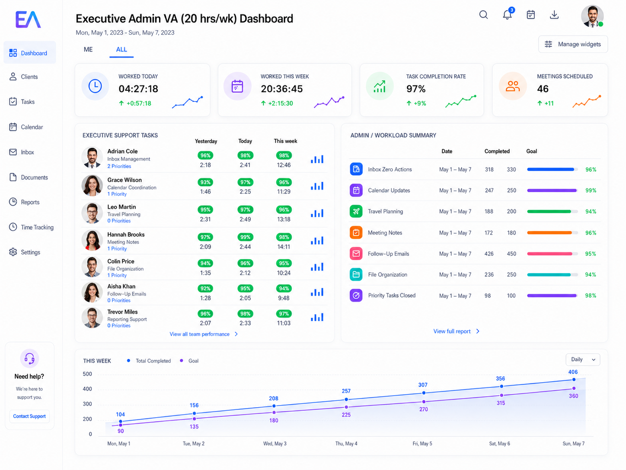The width and height of the screenshot is (626, 470).
Task: Open Leo Martin's 0 Priorities link
Action: click(119, 221)
